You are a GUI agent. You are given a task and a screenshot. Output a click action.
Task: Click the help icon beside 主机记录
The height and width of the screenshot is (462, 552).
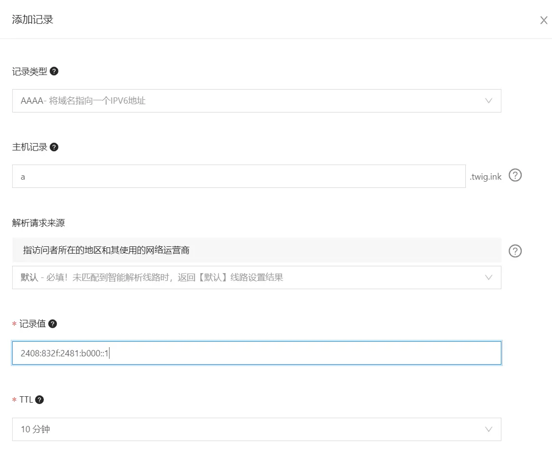point(55,147)
